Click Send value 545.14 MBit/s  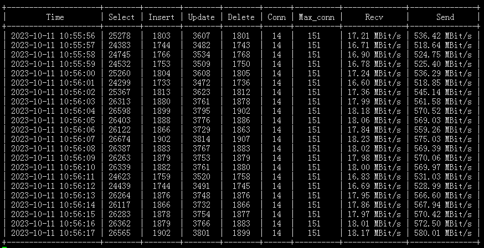tap(443, 92)
